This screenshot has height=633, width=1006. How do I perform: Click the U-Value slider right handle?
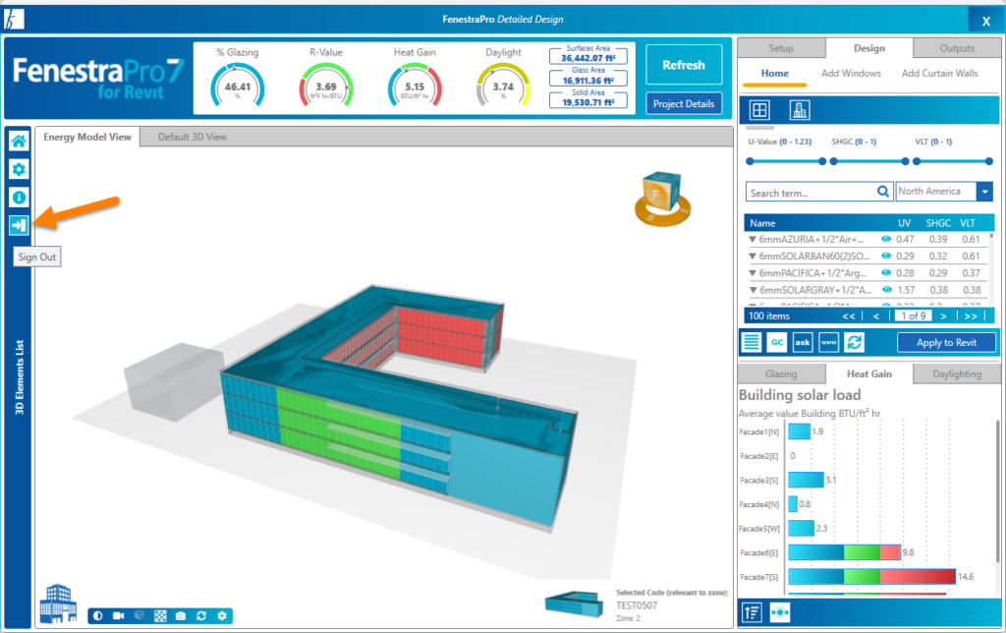pyautogui.click(x=822, y=161)
